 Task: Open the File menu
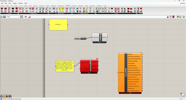(2, 3)
